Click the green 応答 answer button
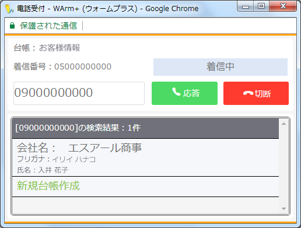 pos(184,93)
